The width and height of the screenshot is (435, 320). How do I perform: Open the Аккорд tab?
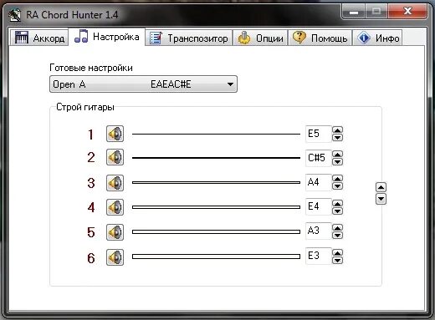39,38
